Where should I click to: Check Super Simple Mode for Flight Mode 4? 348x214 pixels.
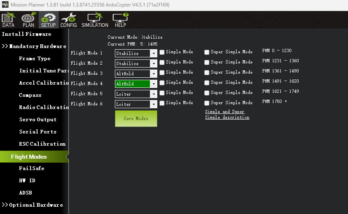pos(207,83)
